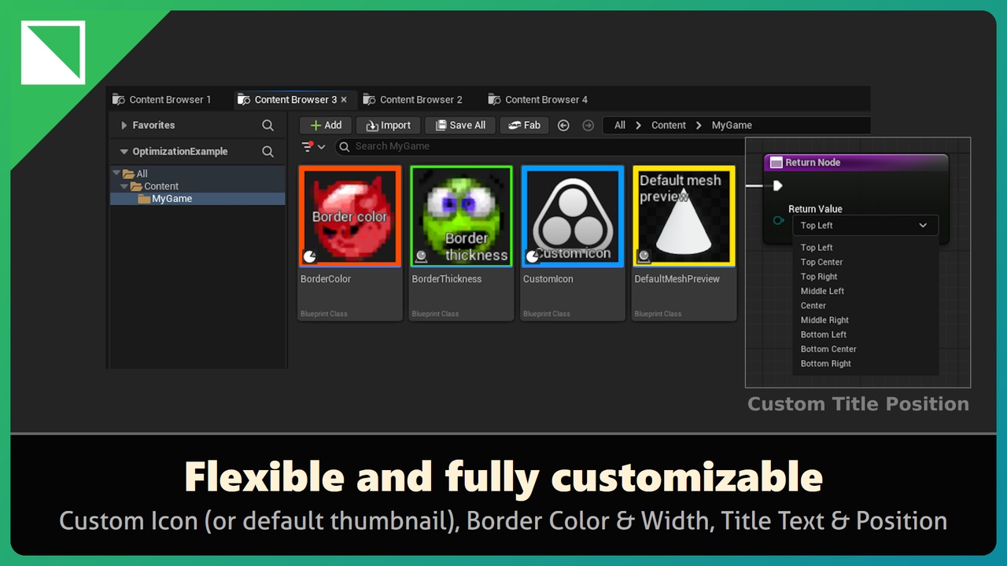Click the Return Node execution input pin
The image size is (1007, 566).
point(777,186)
